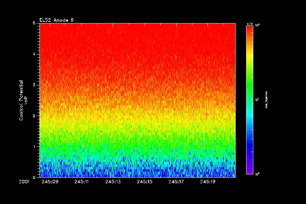The height and width of the screenshot is (204, 306).
Task: Click the color bar's top scale label
Action: pyautogui.click(x=257, y=25)
